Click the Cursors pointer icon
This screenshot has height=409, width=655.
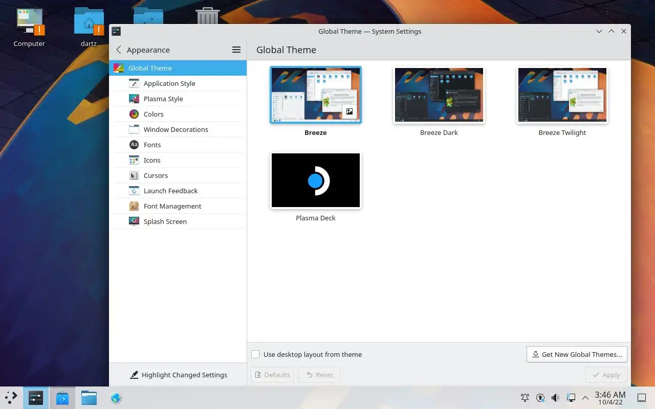point(134,175)
